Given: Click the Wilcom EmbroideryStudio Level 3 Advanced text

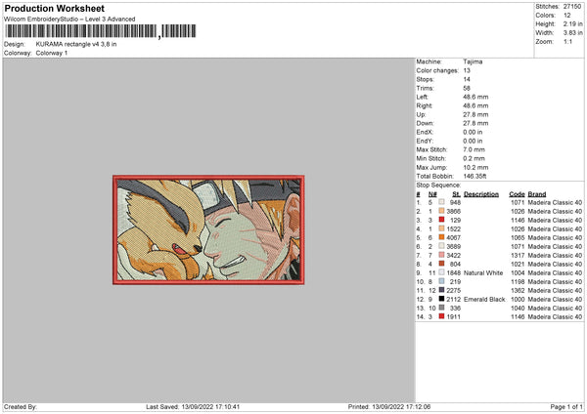Looking at the screenshot, I should (69, 20).
